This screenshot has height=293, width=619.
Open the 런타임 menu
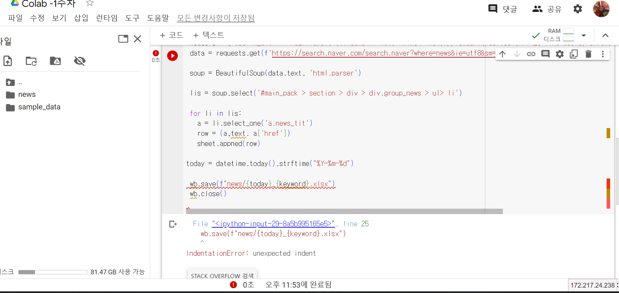(107, 18)
